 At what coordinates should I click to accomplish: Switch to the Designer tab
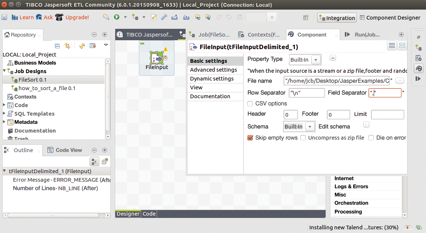pos(128,214)
